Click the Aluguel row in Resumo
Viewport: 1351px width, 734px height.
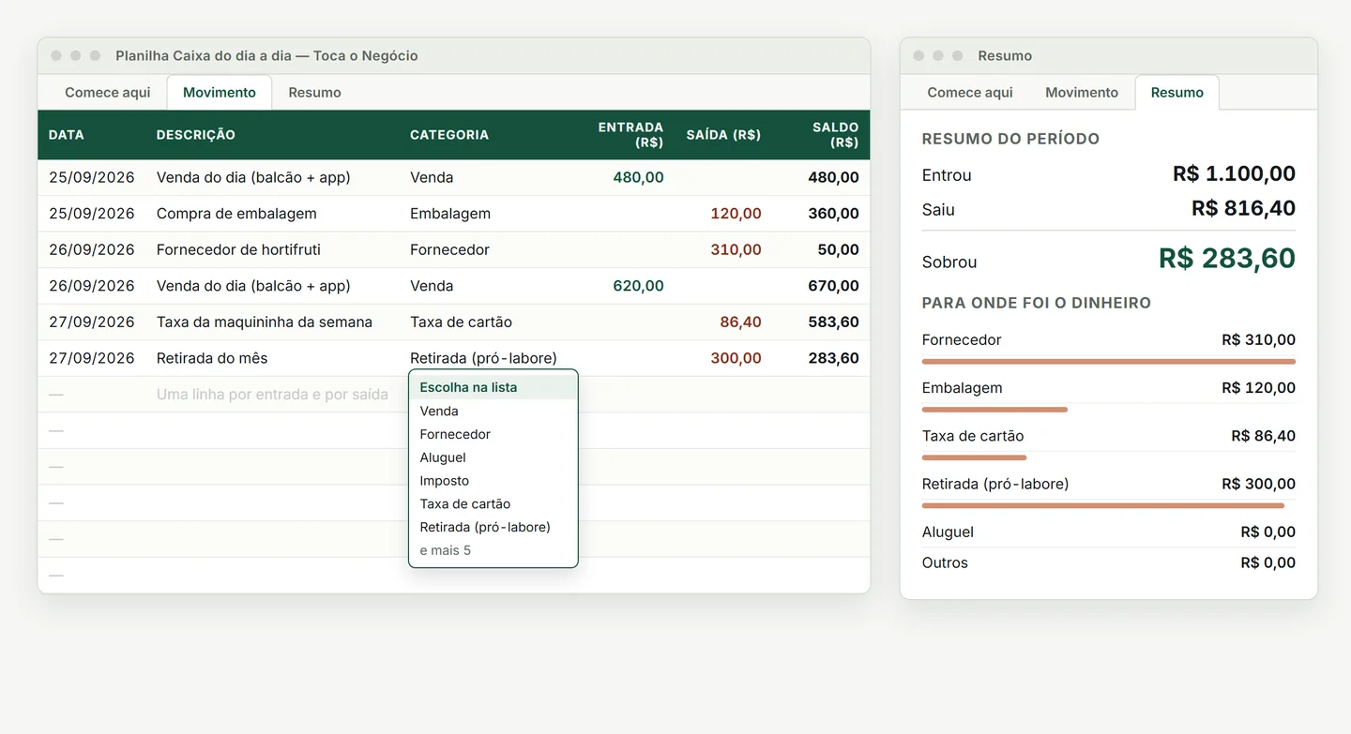[1109, 532]
